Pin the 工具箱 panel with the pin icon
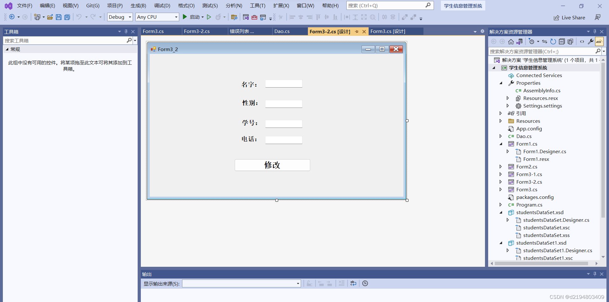 click(x=126, y=31)
